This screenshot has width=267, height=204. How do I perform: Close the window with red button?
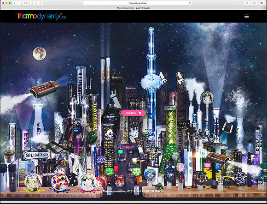[3, 3]
